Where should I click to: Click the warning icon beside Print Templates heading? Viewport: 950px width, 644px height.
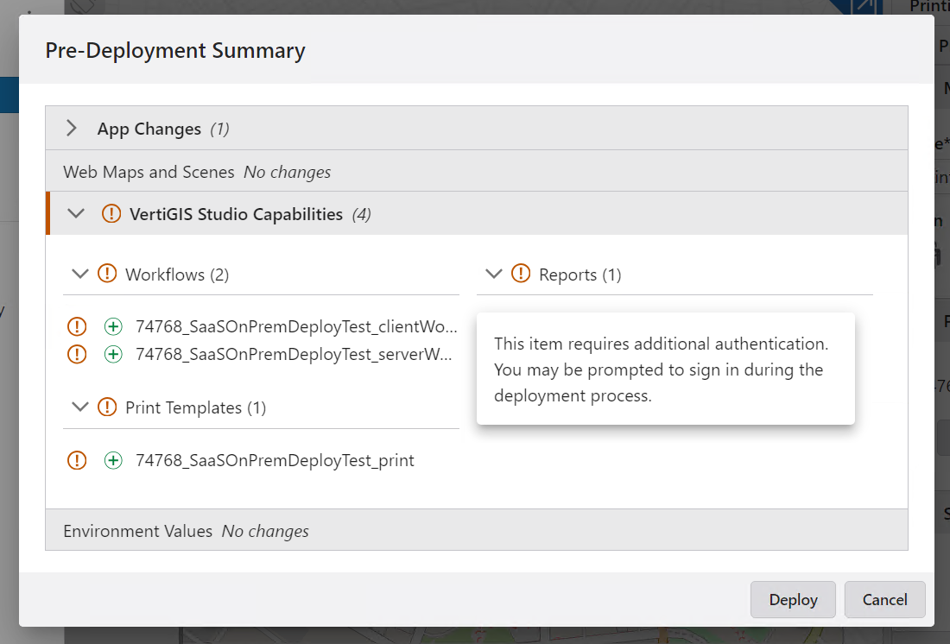tap(107, 407)
